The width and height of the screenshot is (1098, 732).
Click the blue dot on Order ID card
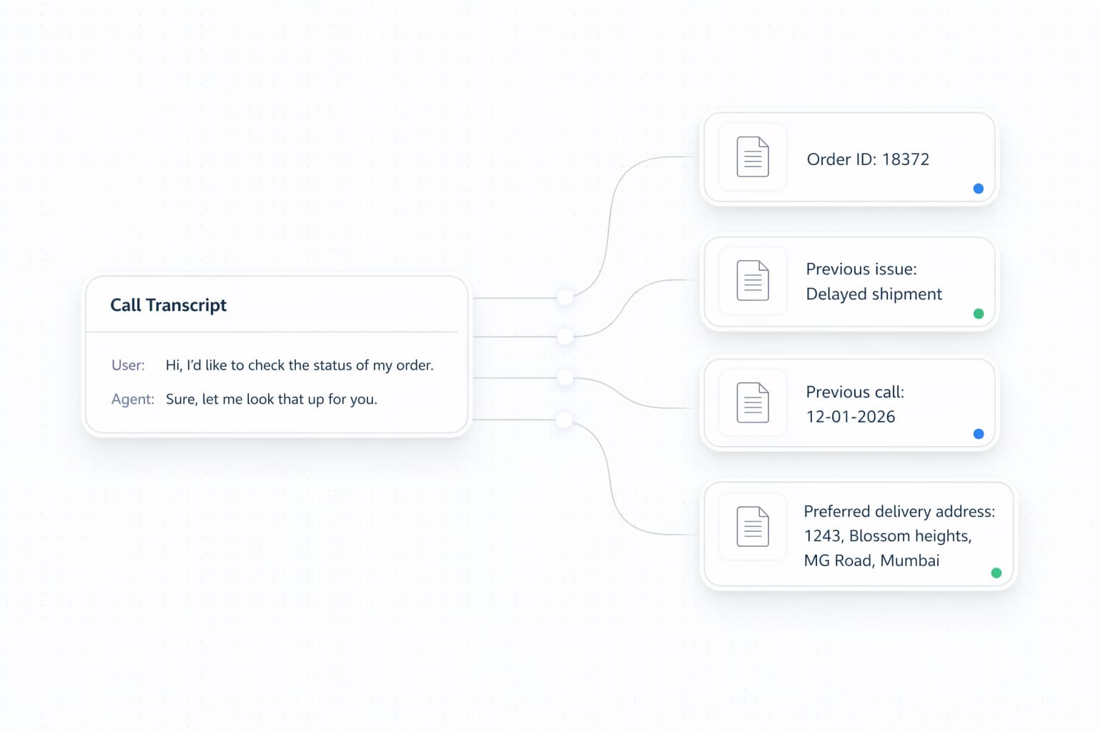coord(979,189)
